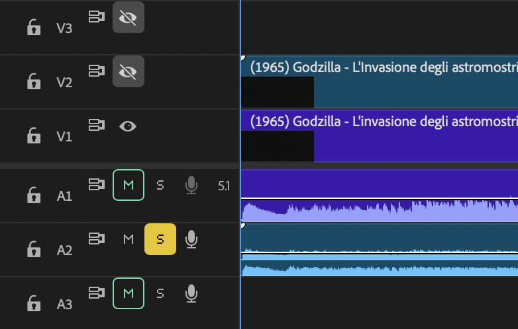Select the V1 track label
The image size is (518, 329).
[64, 137]
